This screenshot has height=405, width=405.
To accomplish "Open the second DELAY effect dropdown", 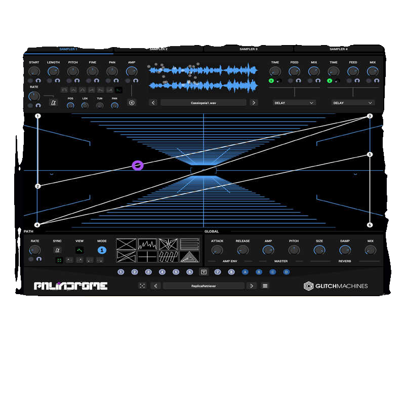I will click(352, 103).
